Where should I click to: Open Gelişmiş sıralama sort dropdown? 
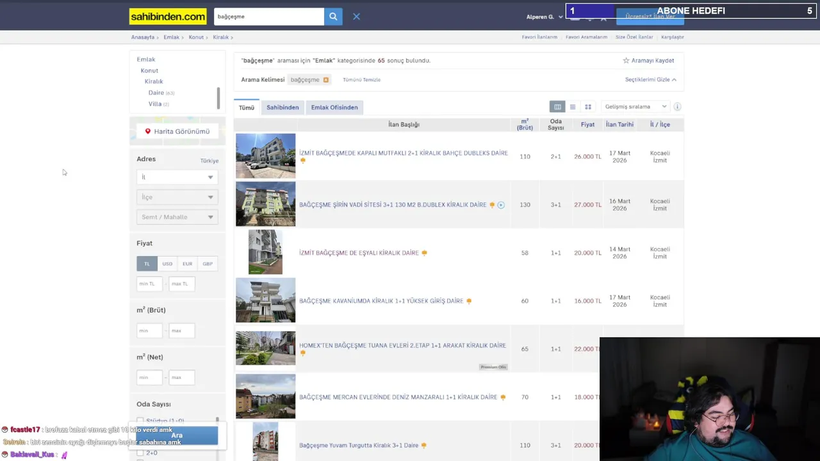[x=635, y=107]
